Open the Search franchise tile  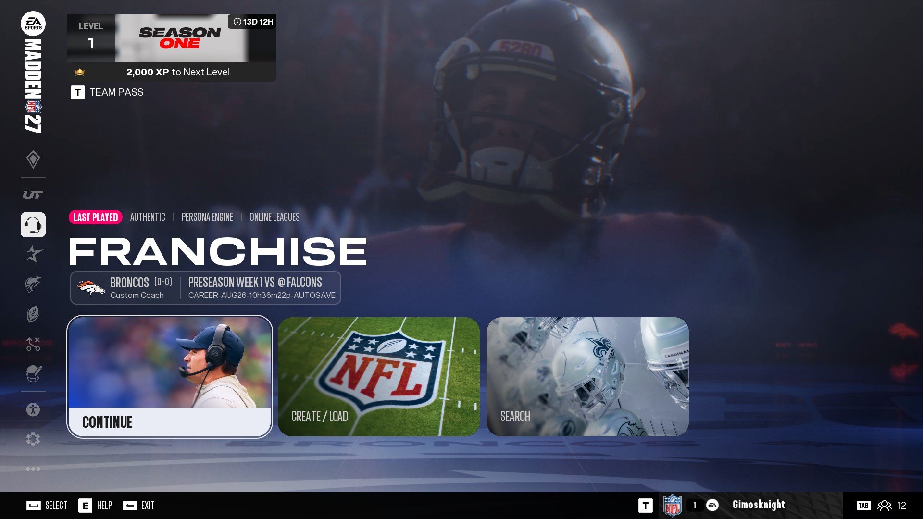pyautogui.click(x=588, y=377)
